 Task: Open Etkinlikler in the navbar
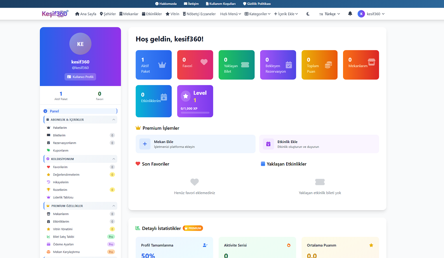[152, 14]
